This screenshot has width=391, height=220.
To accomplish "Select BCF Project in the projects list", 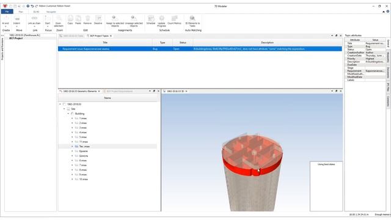I will pyautogui.click(x=16, y=38).
